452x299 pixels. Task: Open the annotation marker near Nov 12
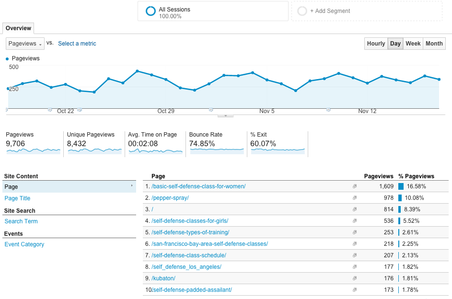328,110
